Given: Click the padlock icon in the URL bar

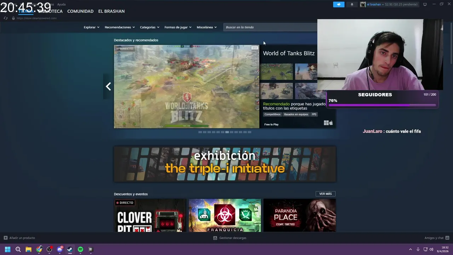Looking at the screenshot, I should click(x=13, y=18).
